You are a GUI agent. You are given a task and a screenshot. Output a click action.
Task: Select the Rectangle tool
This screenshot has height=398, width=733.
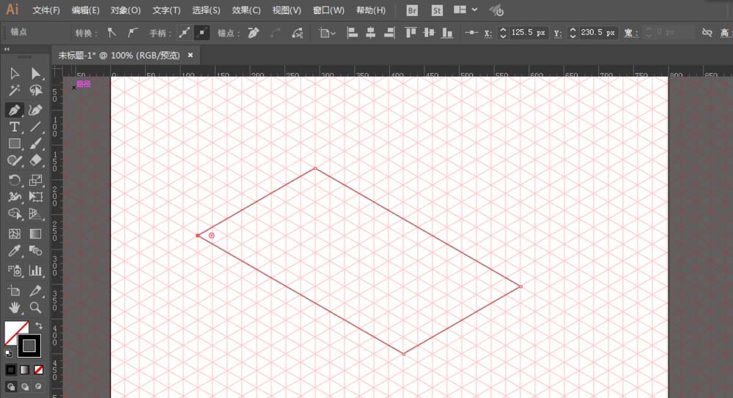tap(14, 143)
